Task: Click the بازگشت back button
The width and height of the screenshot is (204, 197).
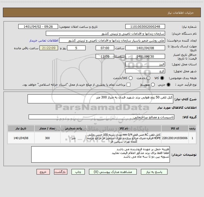Action: [x=61, y=172]
